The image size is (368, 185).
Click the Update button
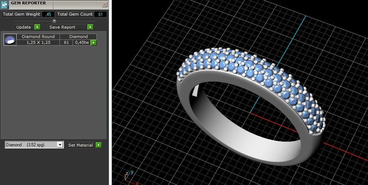25,27
